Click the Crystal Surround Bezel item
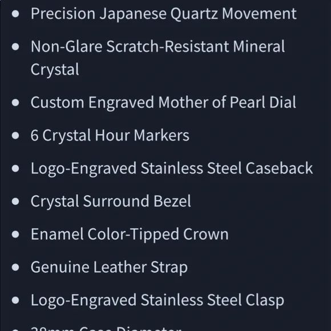Viewport: 331px width, 331px height. pyautogui.click(x=111, y=201)
